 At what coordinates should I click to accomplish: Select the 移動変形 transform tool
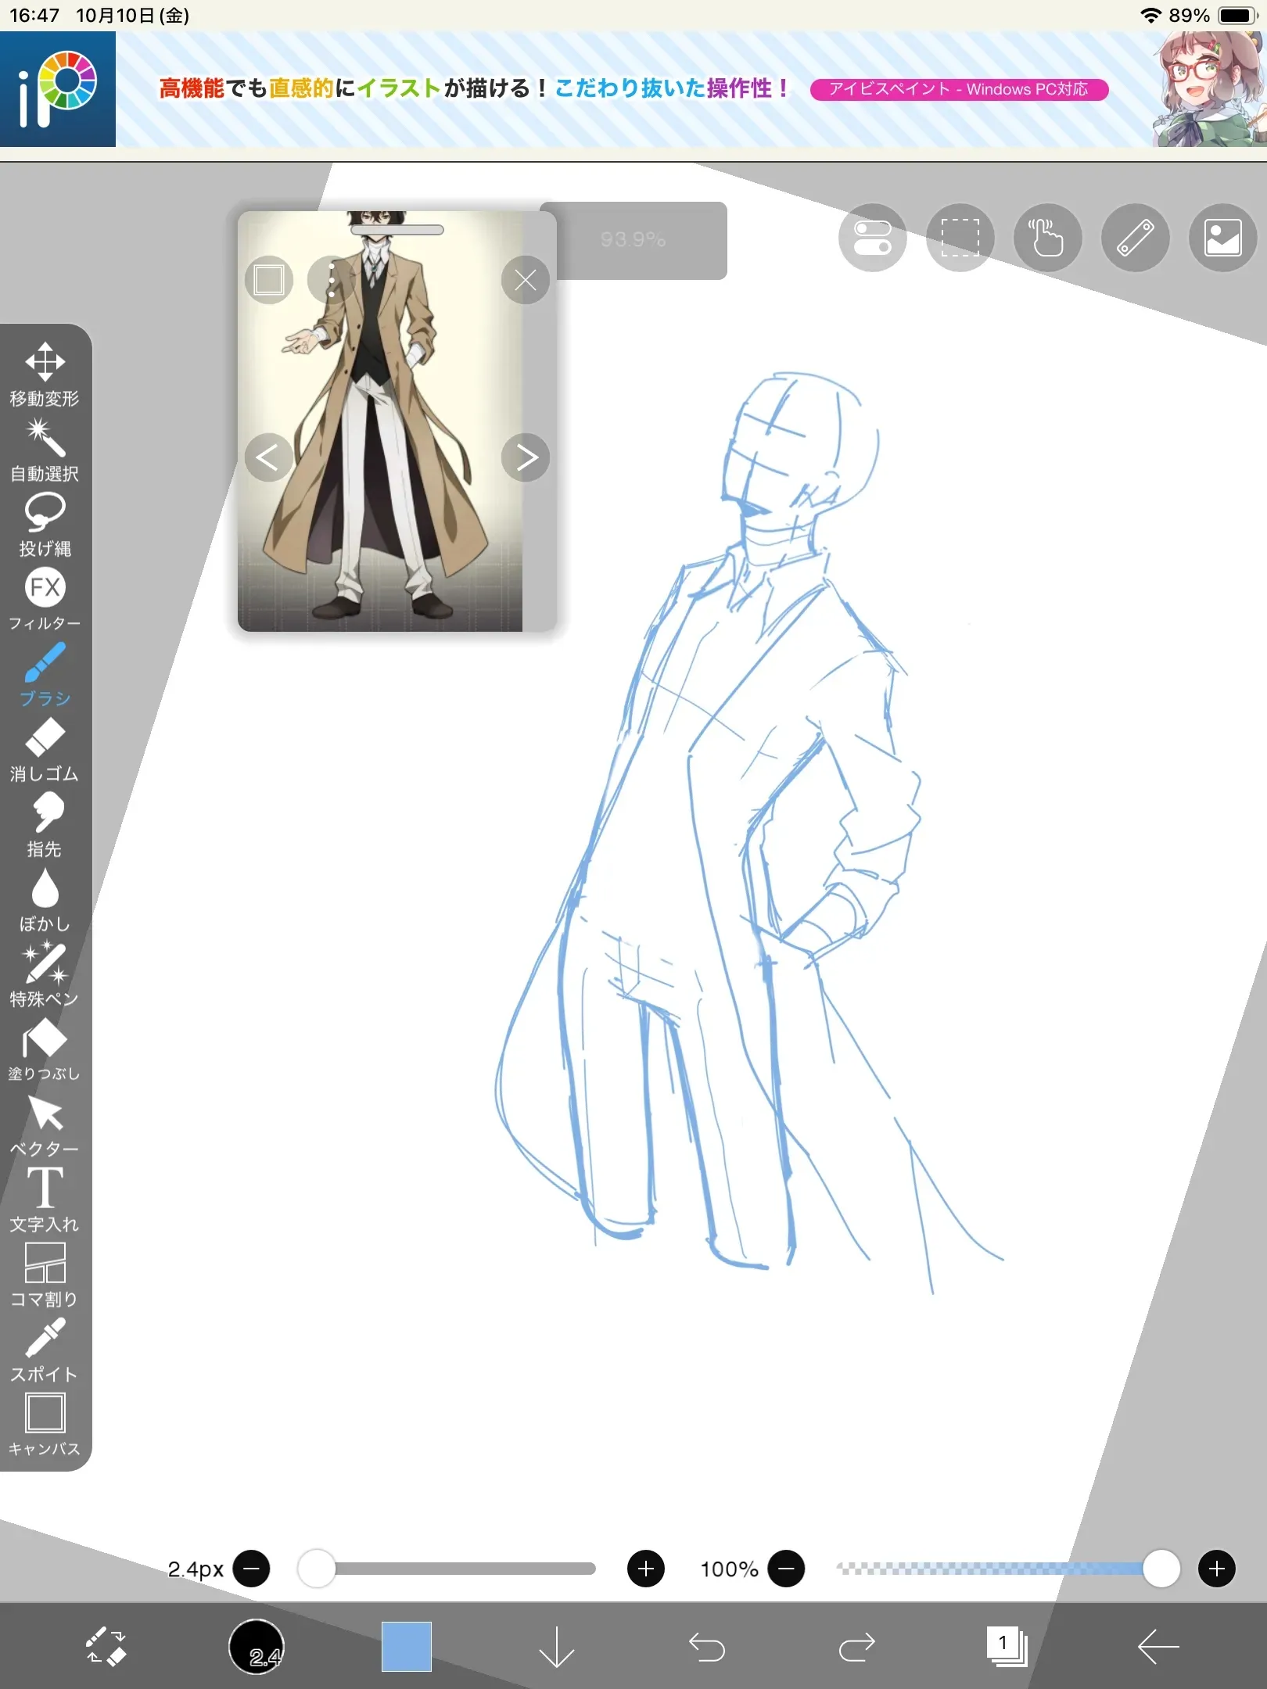click(45, 375)
